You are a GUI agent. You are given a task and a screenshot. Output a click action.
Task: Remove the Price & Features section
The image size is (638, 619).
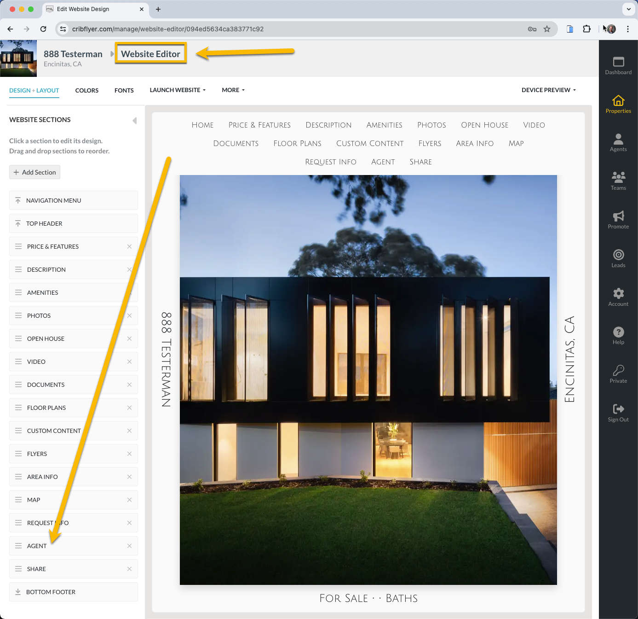[x=129, y=246]
